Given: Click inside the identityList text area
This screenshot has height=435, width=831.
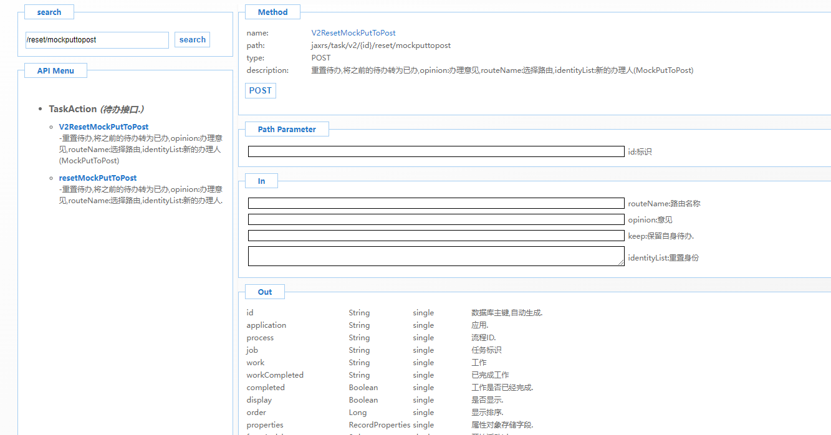Looking at the screenshot, I should point(436,256).
